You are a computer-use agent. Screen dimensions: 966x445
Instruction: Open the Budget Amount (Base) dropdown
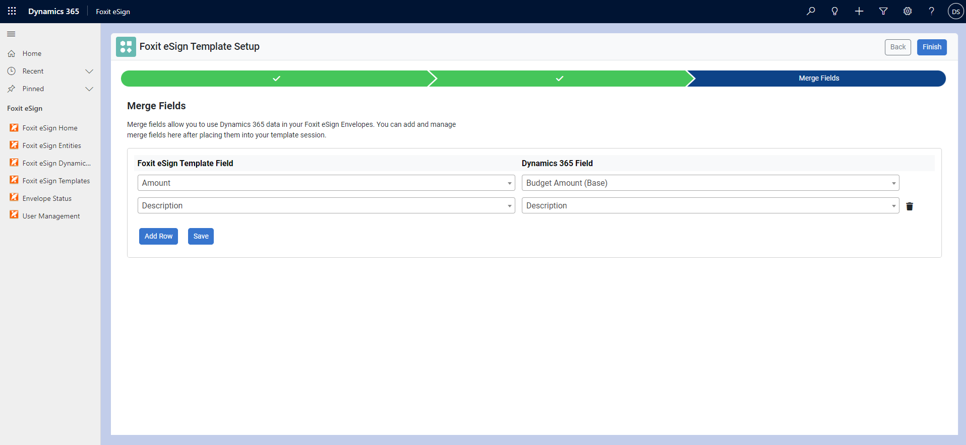tap(710, 183)
